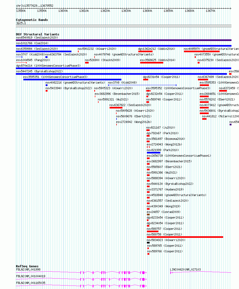239x289 pixels.
Task: Open esv3595351 1000GenomesConsortiumPhase3 label
Action: pyautogui.click(x=55, y=77)
